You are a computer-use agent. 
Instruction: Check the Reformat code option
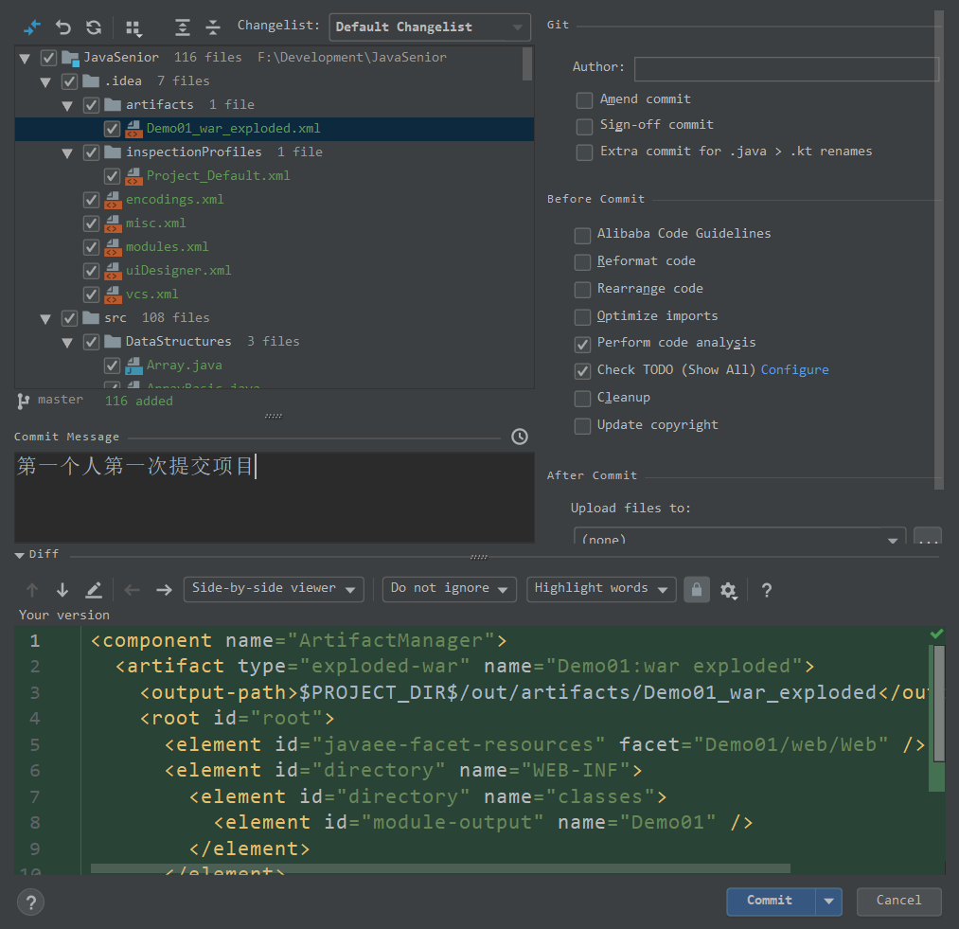[x=583, y=261]
